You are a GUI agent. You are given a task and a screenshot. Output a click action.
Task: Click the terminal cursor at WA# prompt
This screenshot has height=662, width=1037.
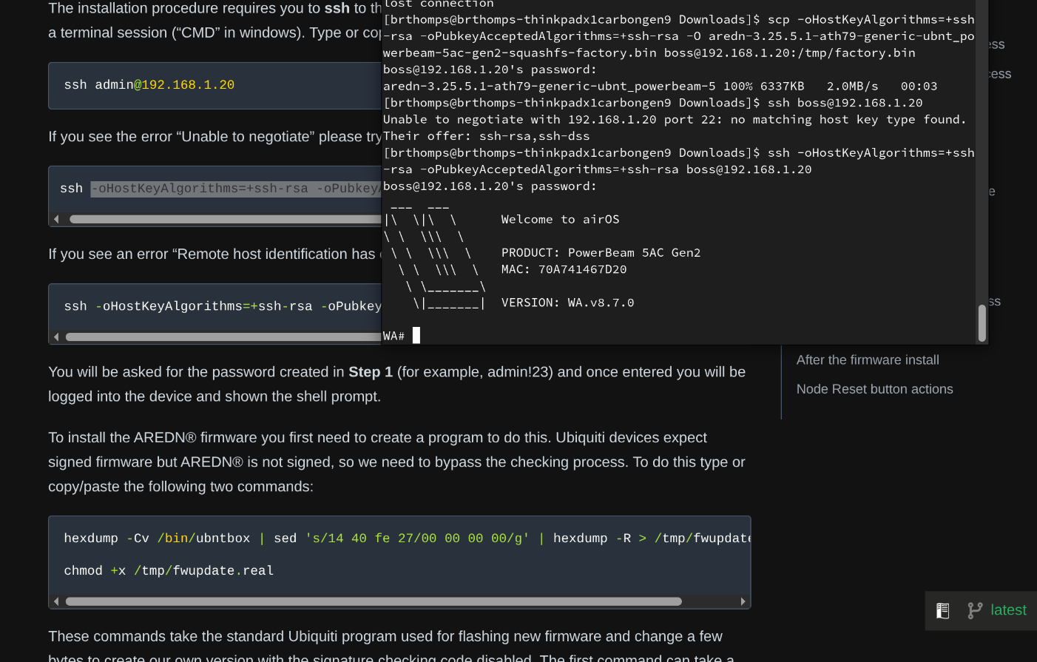coord(416,336)
